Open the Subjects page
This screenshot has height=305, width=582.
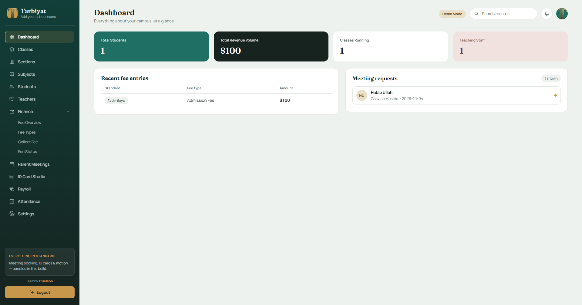[x=39, y=74]
